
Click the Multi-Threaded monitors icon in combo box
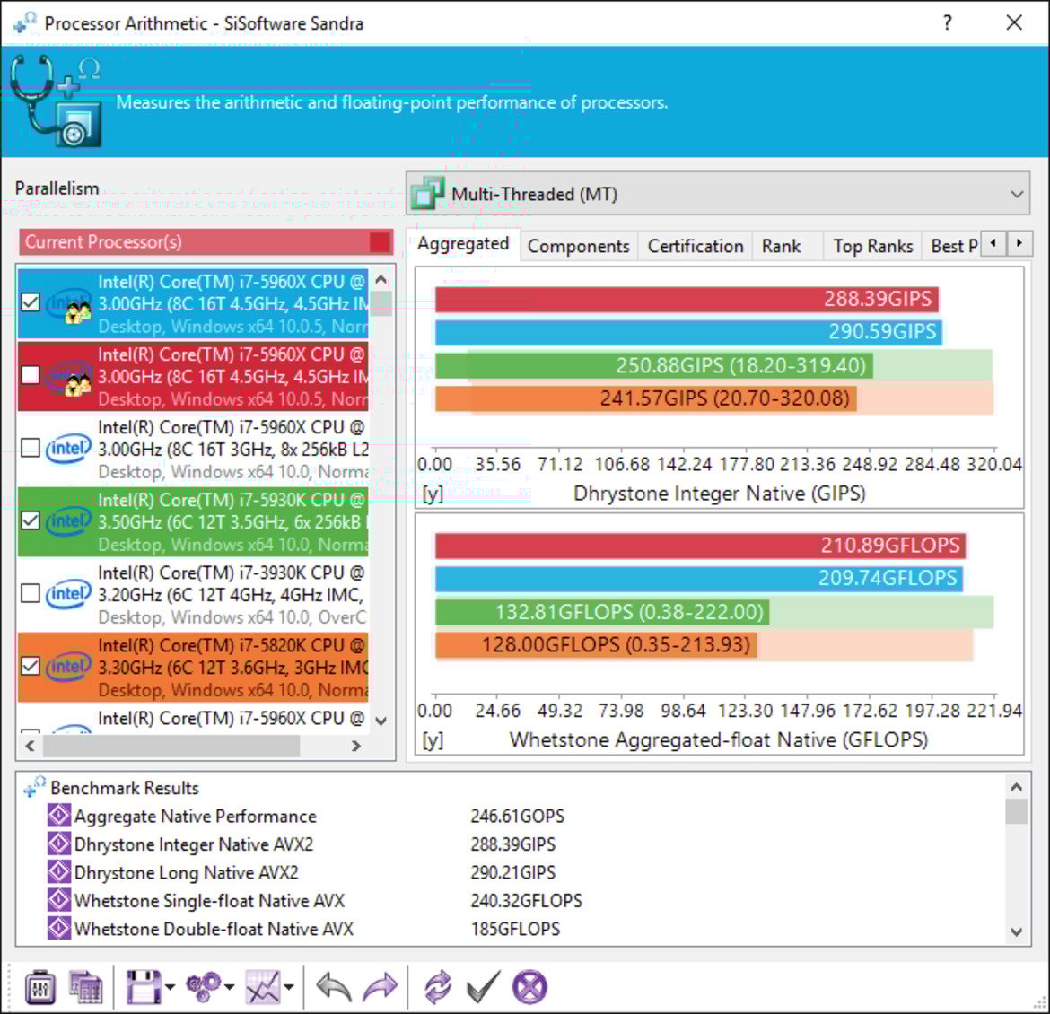427,193
